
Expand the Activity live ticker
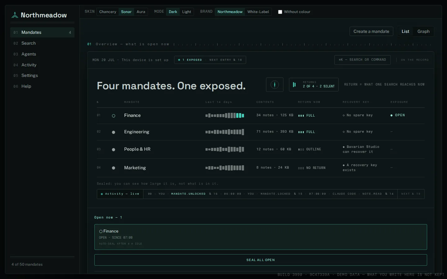point(120,194)
